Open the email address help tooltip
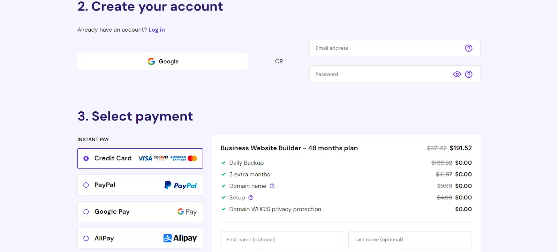558x252 pixels. 469,48
